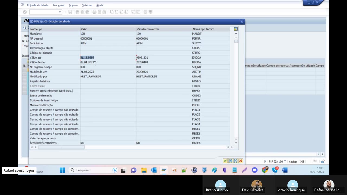Close the Exibição detalhada dialog
The image size is (347, 195).
[x=242, y=22]
